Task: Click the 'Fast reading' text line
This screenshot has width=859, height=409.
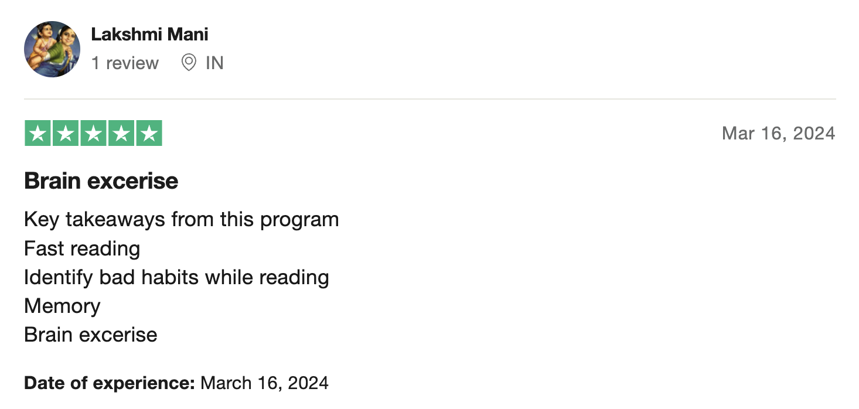Action: pyautogui.click(x=82, y=249)
